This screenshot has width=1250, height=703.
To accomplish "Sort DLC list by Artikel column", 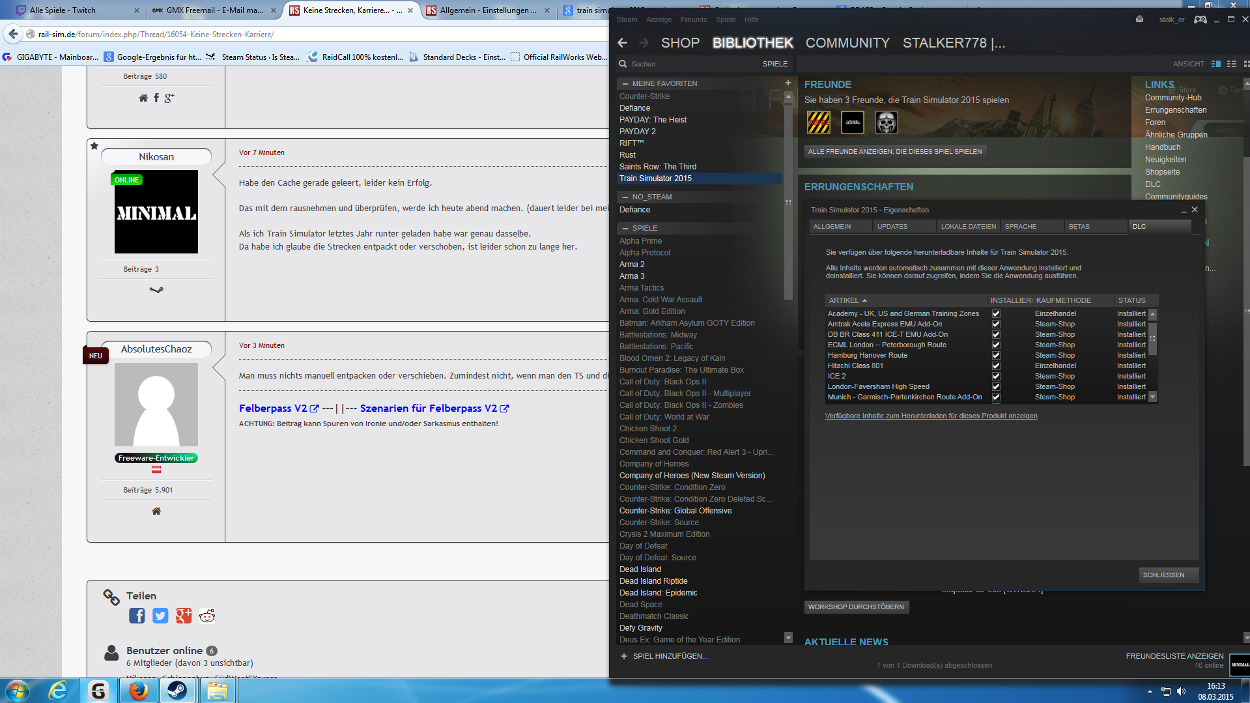I will (905, 300).
